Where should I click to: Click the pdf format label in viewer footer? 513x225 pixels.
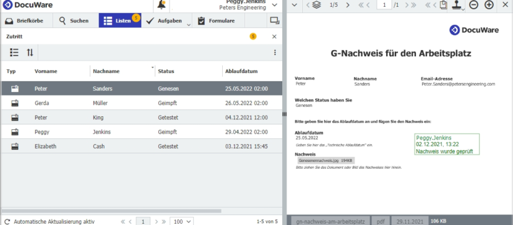[380, 221]
